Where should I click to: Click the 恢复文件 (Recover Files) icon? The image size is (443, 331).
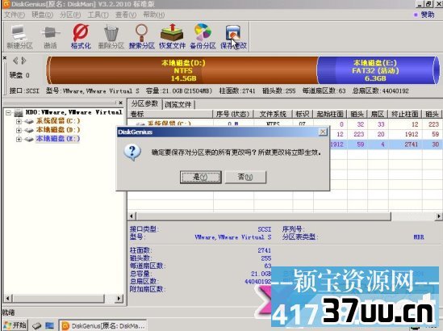tap(172, 37)
